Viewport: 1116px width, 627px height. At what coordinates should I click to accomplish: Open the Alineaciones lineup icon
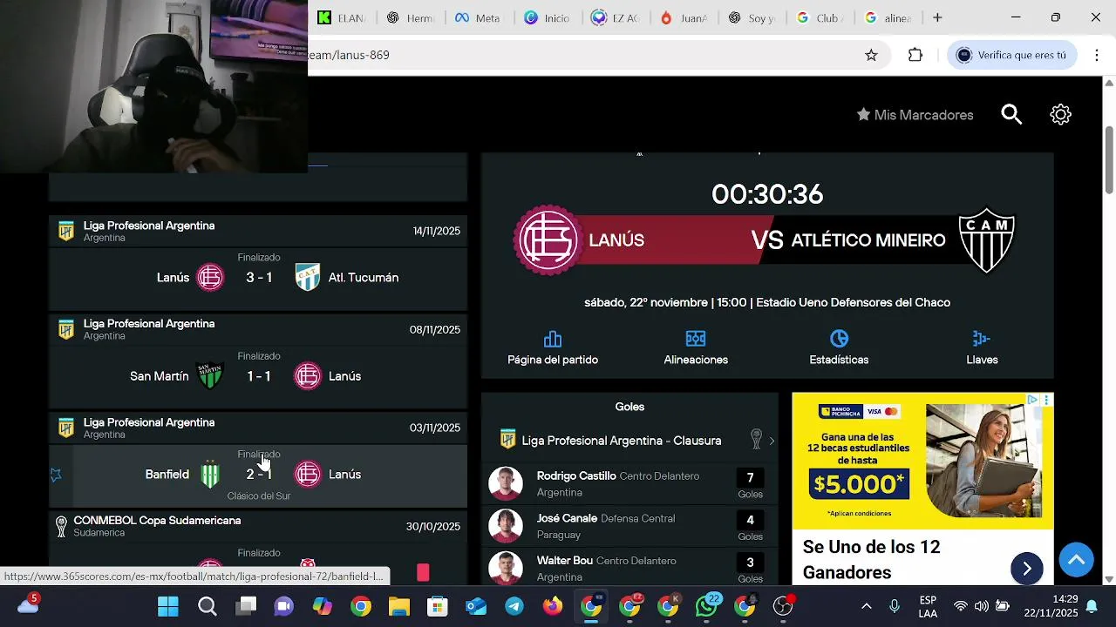(x=696, y=339)
